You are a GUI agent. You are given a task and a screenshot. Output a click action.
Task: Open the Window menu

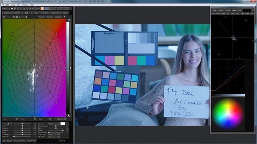click(25, 5)
